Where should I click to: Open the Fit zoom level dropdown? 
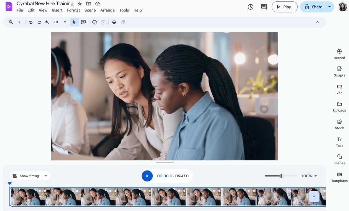pos(60,22)
